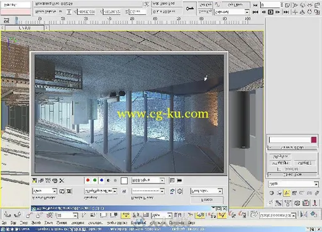Open File menu
The height and width of the screenshot is (232, 322).
point(4,223)
